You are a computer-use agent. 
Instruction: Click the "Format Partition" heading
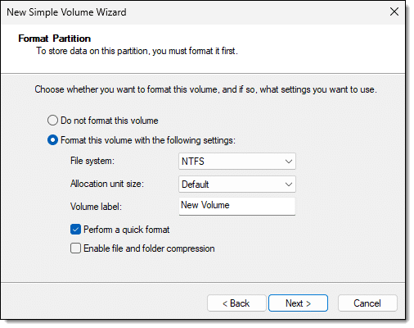55,39
